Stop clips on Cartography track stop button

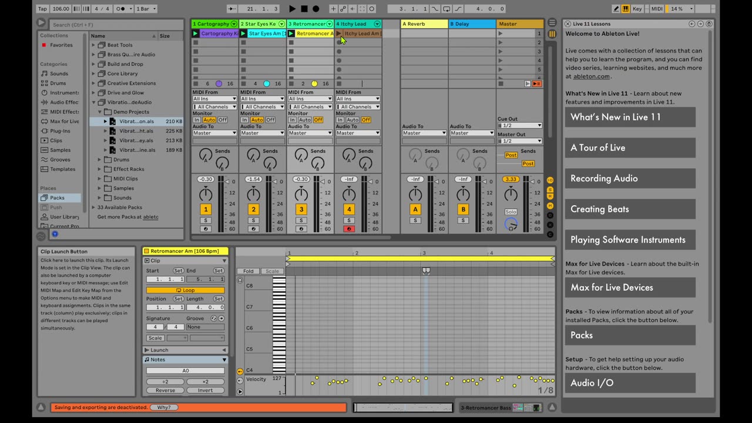pos(196,83)
